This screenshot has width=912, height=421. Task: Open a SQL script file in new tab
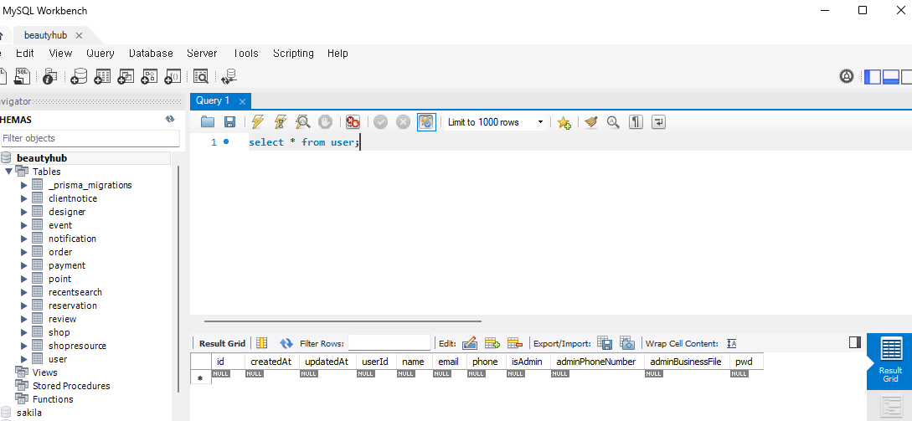coord(22,76)
